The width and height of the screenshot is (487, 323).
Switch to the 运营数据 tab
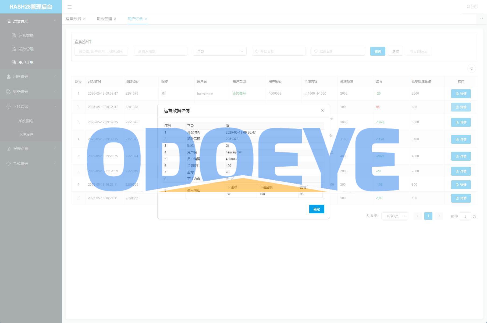coord(73,19)
